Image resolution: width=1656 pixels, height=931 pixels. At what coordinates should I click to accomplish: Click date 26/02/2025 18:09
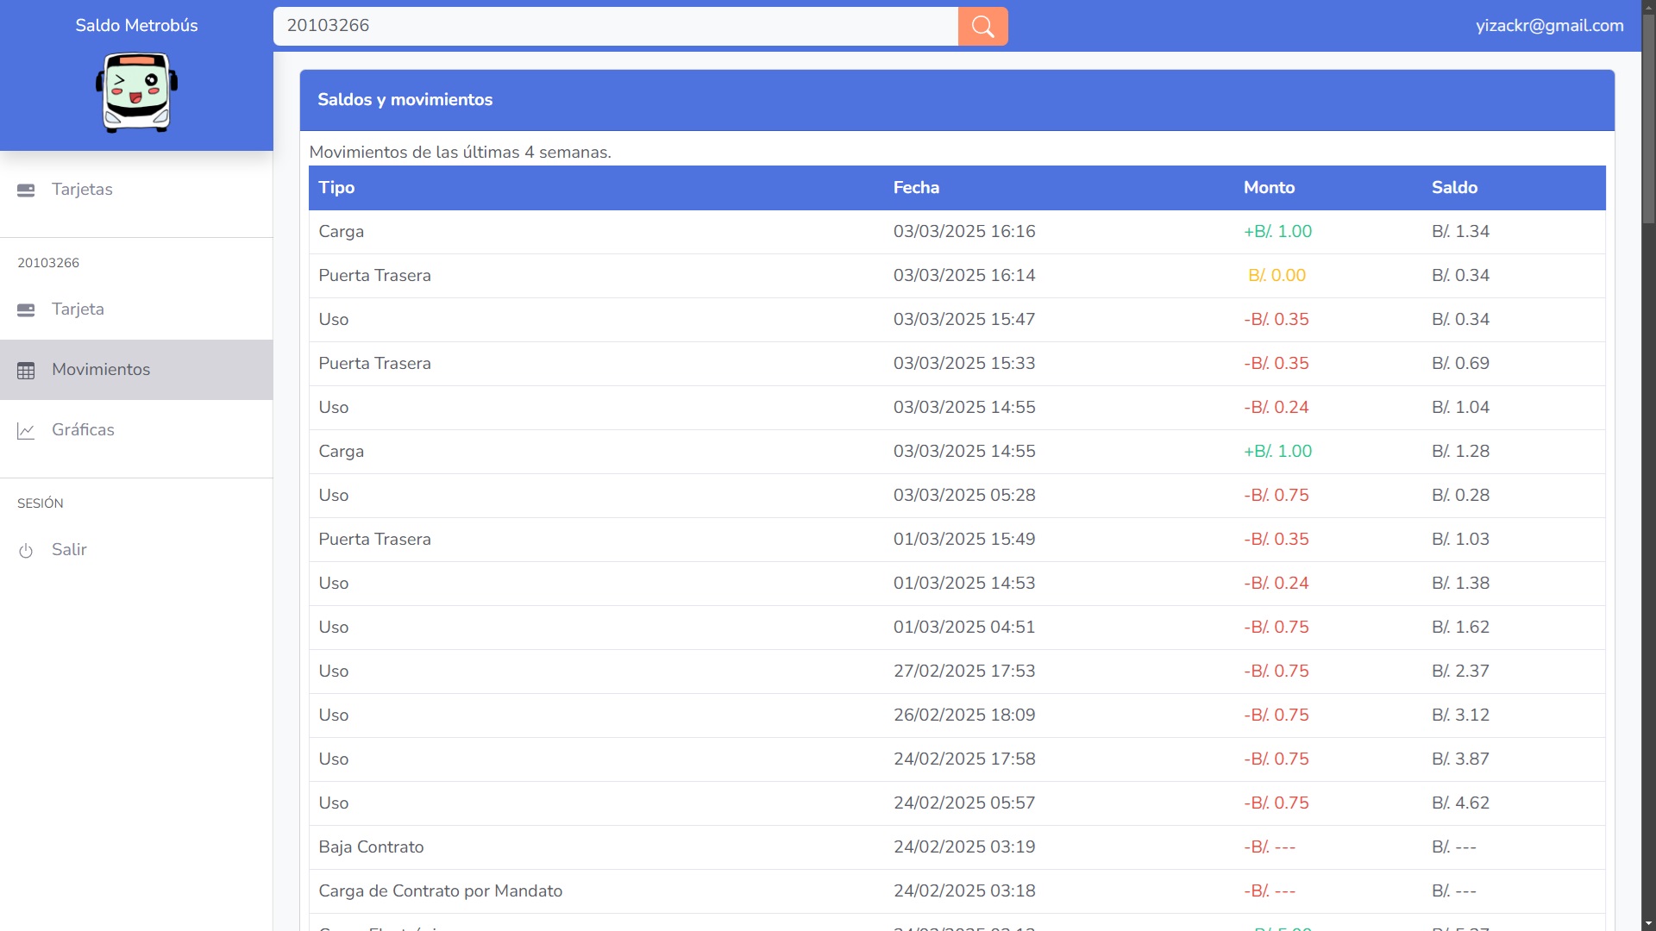964,715
